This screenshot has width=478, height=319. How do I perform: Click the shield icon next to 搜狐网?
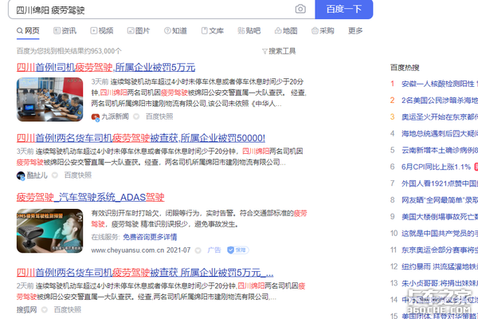coord(45,310)
